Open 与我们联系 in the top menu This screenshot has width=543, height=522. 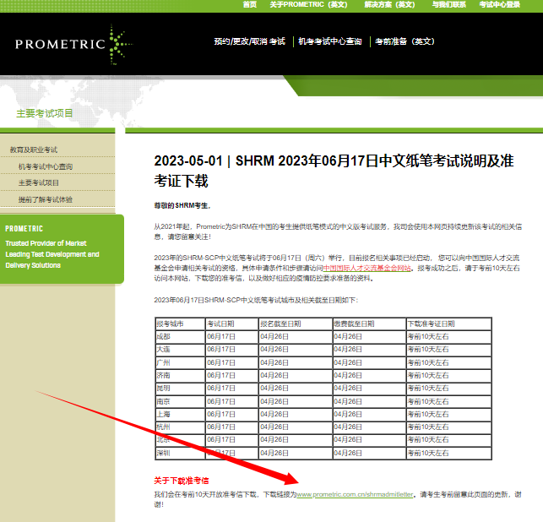[x=448, y=4]
